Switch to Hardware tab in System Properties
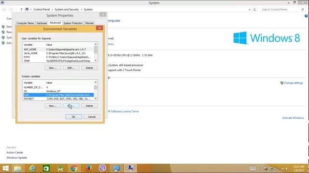The image size is (309, 173). coord(42,23)
